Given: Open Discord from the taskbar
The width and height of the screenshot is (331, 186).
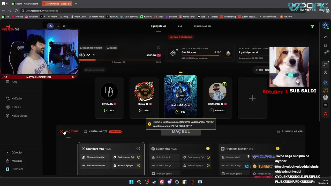Looking at the screenshot, I should (x=170, y=182).
